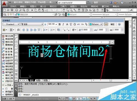Open the 400.00 text height dropdown

click(56, 24)
